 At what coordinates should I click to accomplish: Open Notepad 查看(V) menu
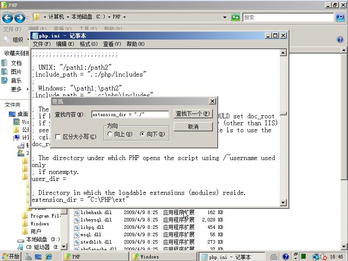112,44
